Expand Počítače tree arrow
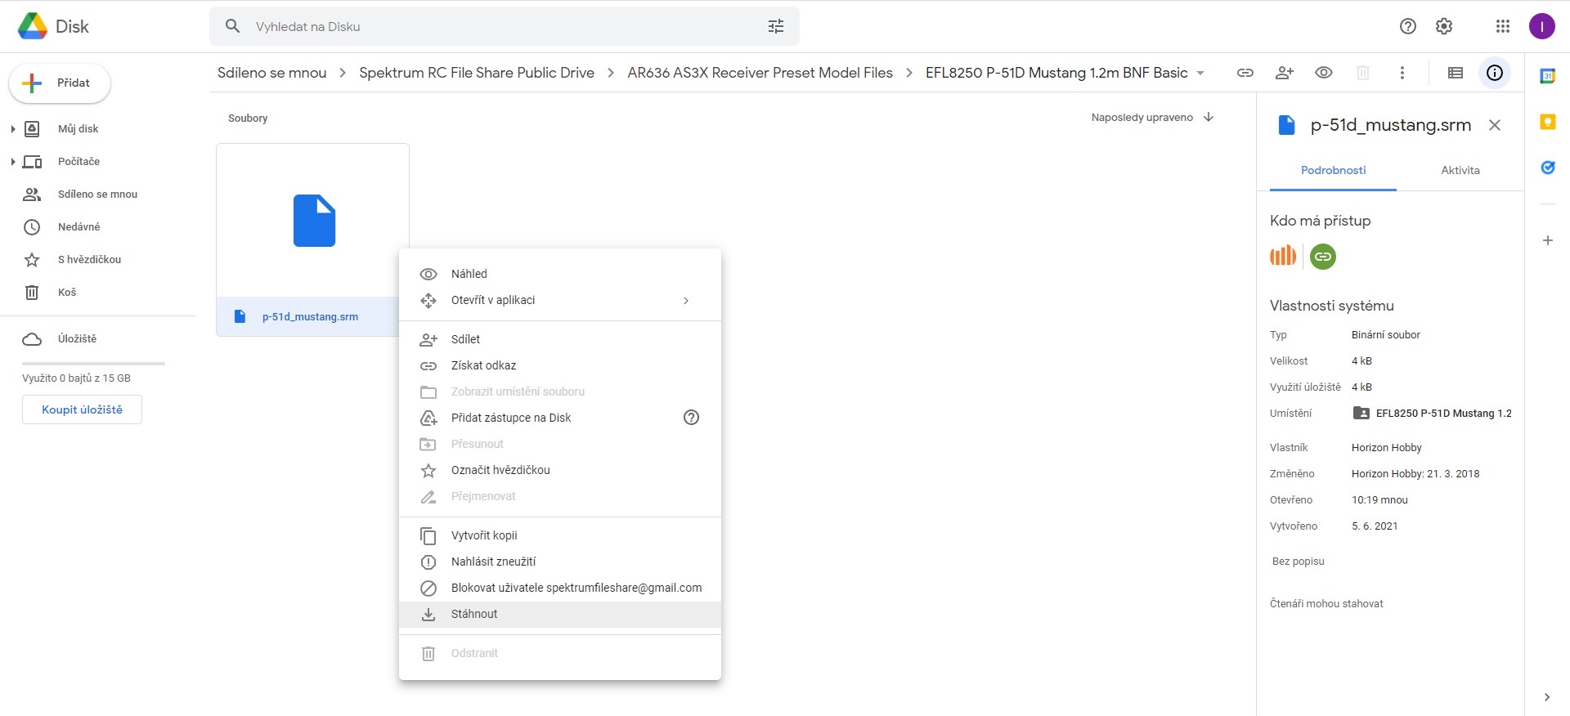The image size is (1570, 716). 13,162
